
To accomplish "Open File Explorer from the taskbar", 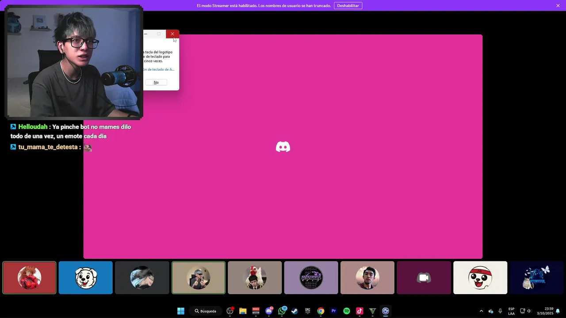I will pos(243,311).
